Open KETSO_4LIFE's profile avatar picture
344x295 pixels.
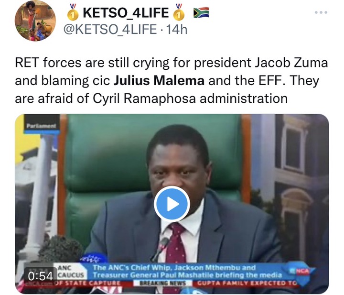tap(35, 21)
